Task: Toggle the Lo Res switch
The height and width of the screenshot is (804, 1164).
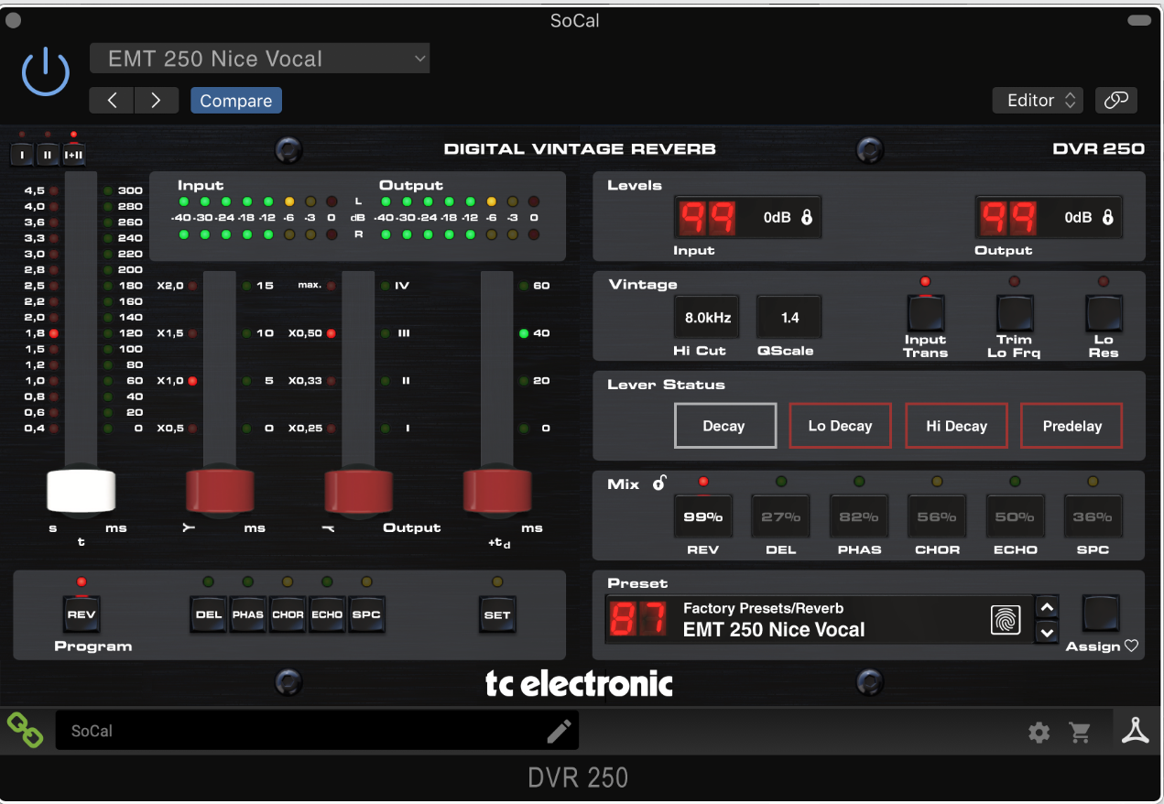Action: click(1104, 314)
